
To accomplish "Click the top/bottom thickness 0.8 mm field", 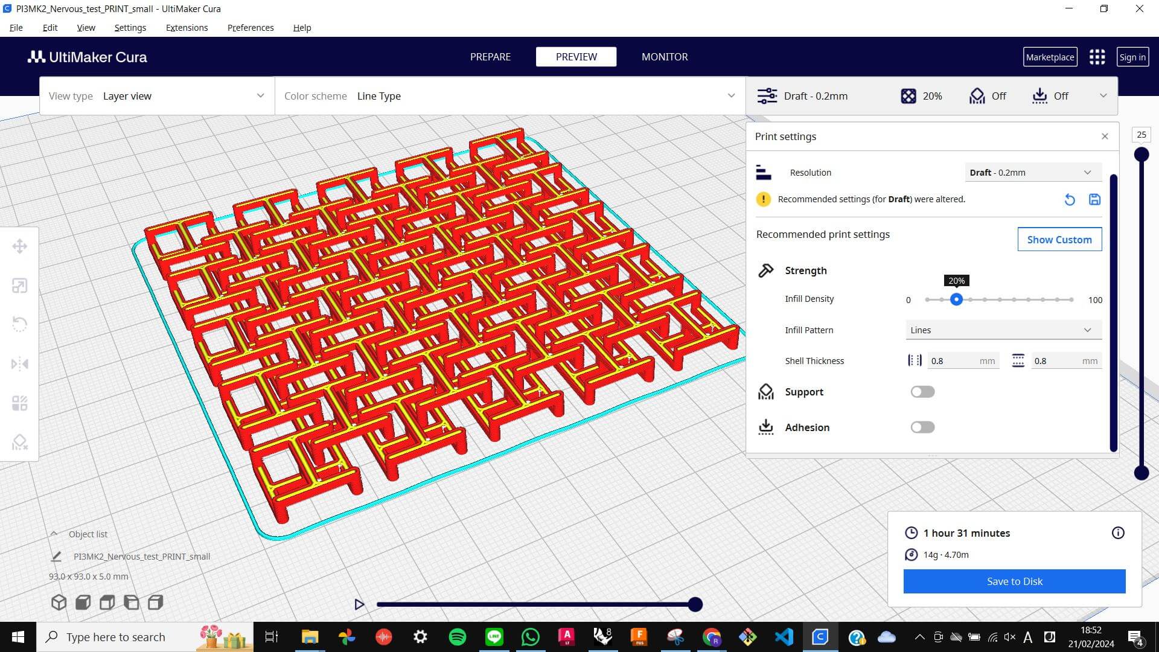I will point(1066,361).
